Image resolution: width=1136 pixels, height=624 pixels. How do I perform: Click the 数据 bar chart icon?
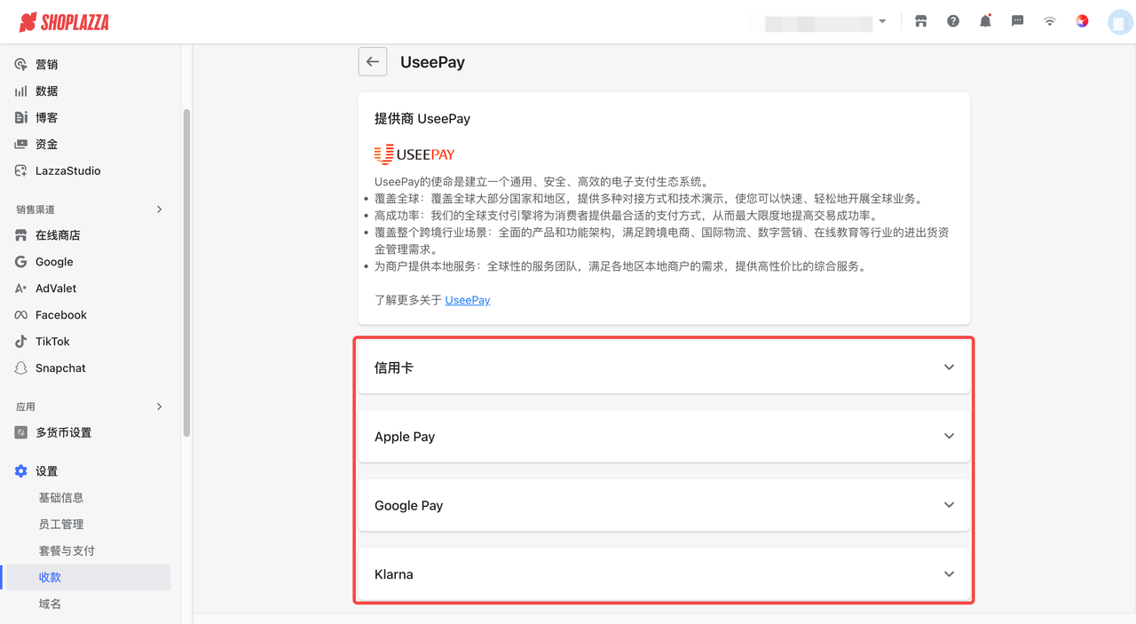[21, 91]
